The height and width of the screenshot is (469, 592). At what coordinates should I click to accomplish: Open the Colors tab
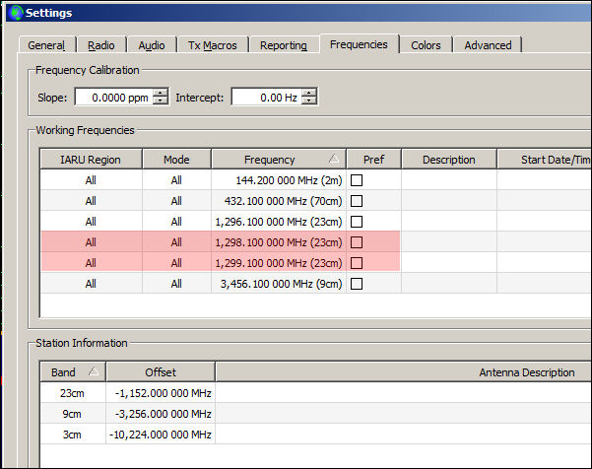[x=426, y=45]
